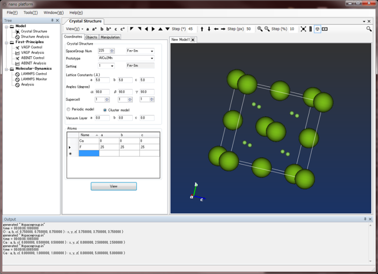Click the search magnifier at toolbar right
This screenshot has width=378, height=274.
click(x=369, y=29)
